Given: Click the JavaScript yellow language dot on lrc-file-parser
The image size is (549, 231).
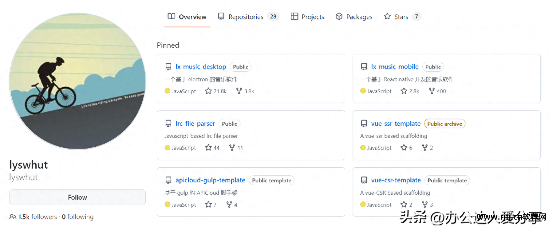Looking at the screenshot, I should pos(168,148).
